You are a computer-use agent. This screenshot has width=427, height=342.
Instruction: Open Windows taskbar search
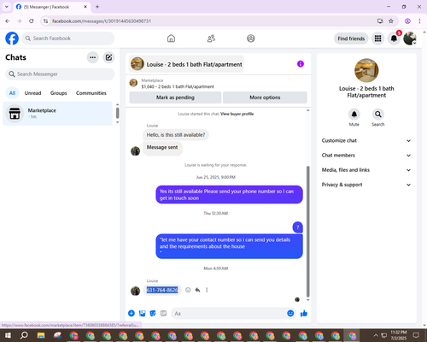pos(24,335)
